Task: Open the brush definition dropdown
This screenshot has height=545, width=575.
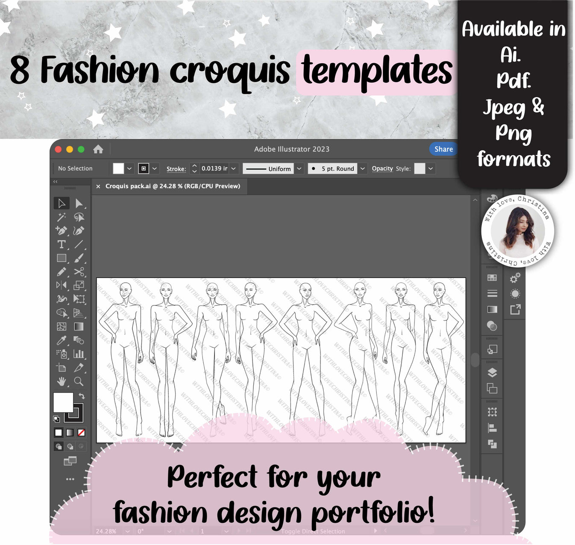Action: 362,169
